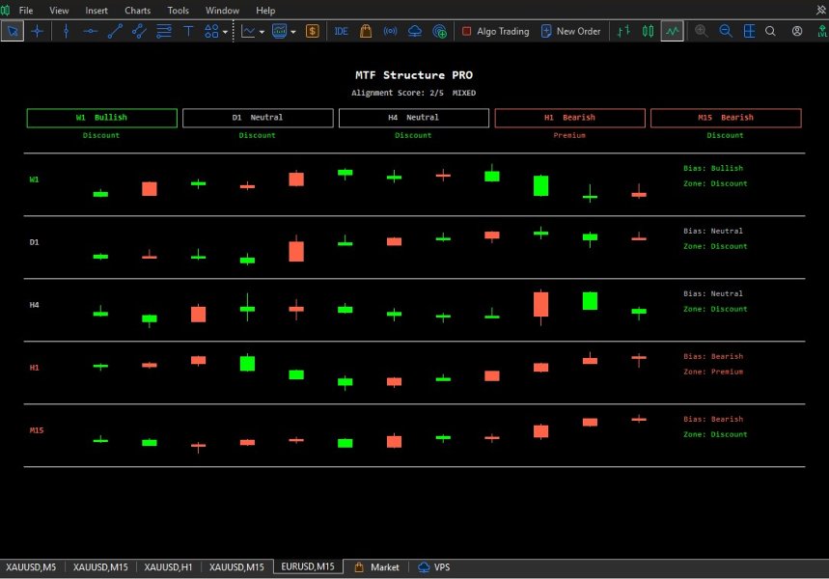829x579 pixels.
Task: Open the File menu
Action: (26, 10)
